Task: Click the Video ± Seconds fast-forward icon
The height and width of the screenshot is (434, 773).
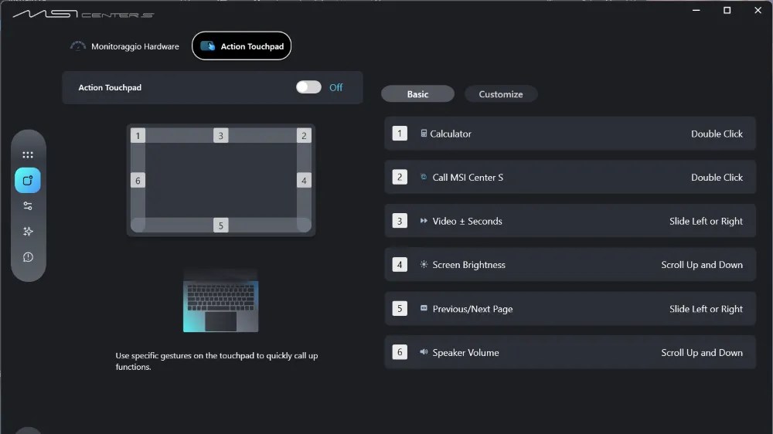Action: pyautogui.click(x=424, y=221)
